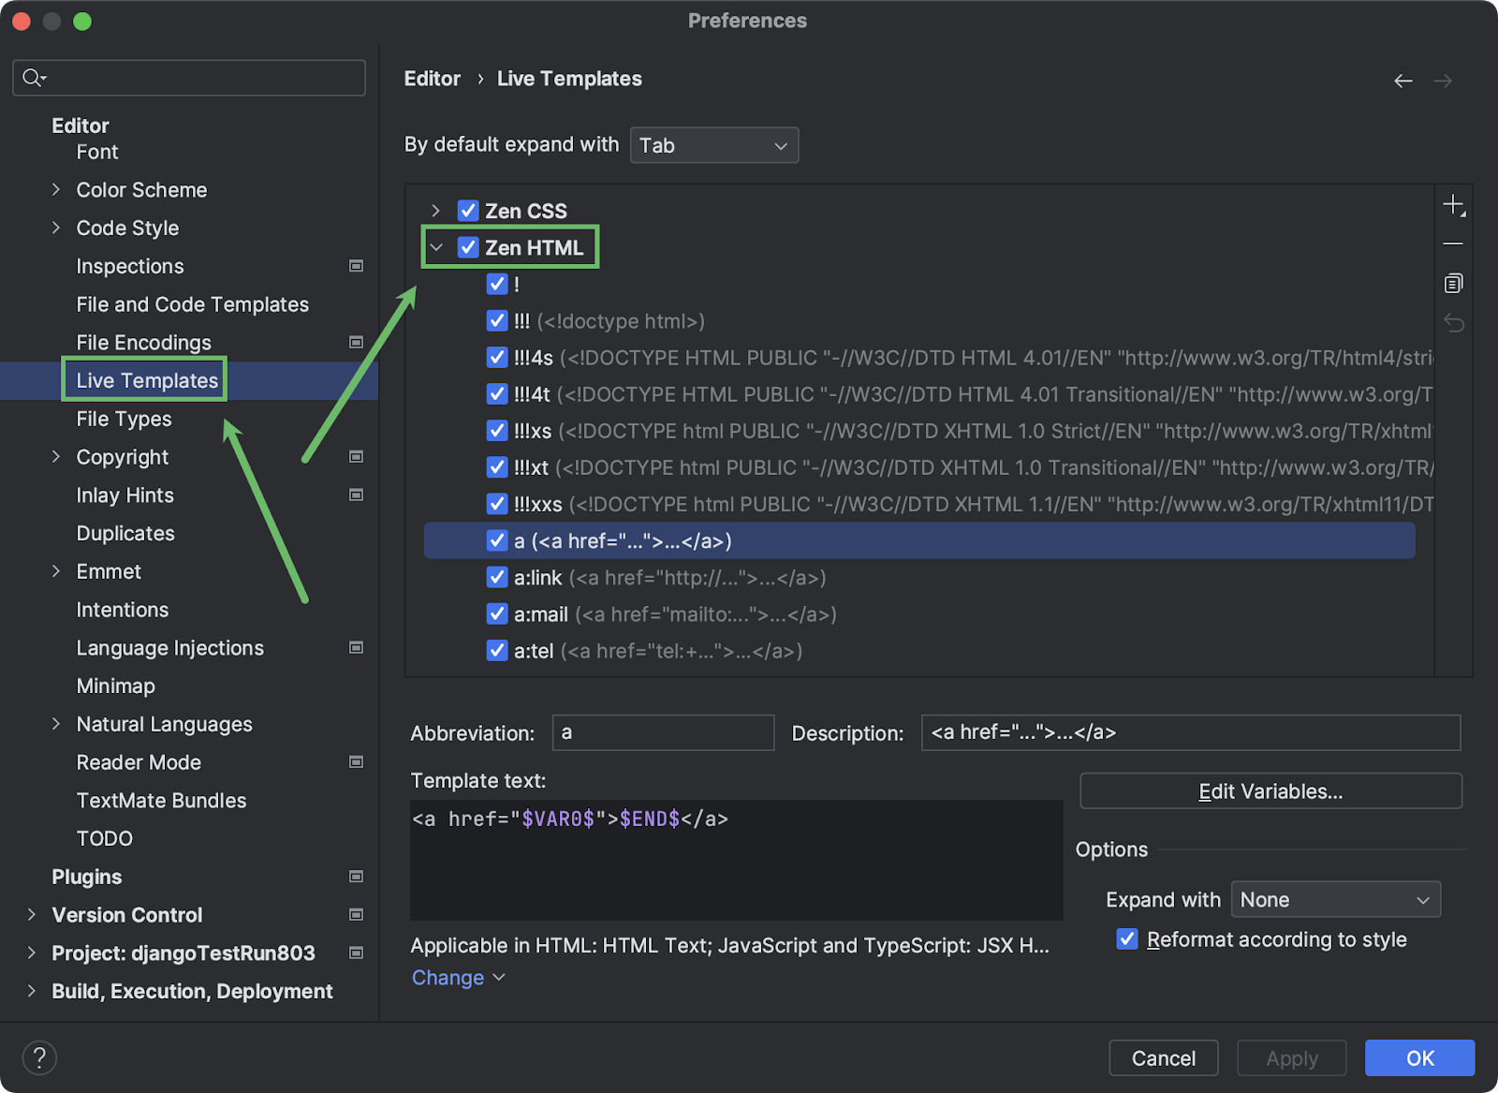Add a new live template with the plus icon
The width and height of the screenshot is (1498, 1093).
tap(1453, 203)
